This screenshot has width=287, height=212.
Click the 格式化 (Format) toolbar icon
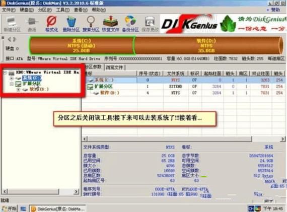pos(52,24)
